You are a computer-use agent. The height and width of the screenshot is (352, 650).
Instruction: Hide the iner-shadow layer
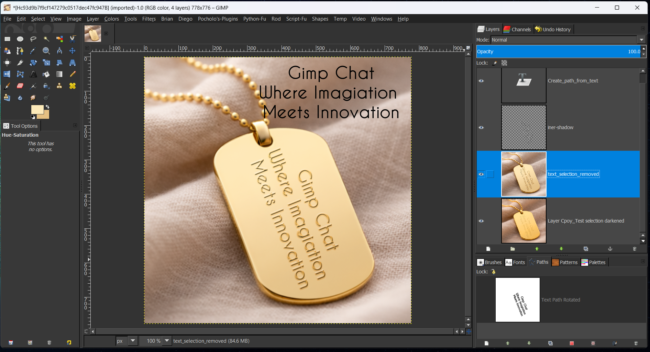click(x=481, y=127)
